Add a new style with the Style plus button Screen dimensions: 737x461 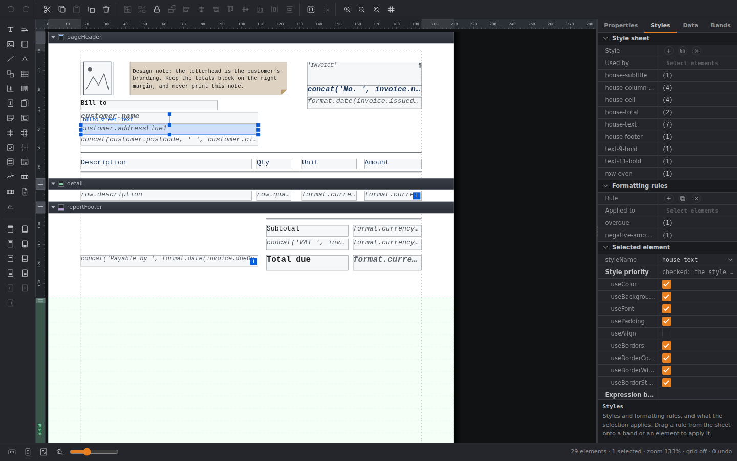click(x=668, y=51)
